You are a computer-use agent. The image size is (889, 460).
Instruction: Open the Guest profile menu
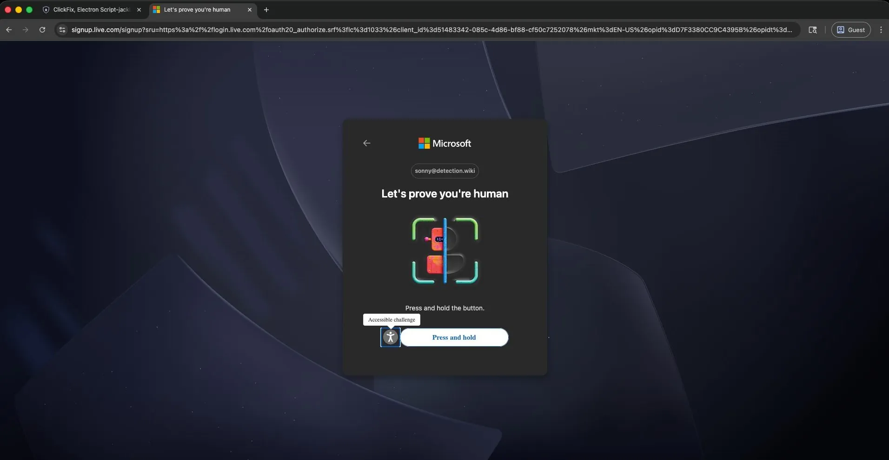click(851, 30)
